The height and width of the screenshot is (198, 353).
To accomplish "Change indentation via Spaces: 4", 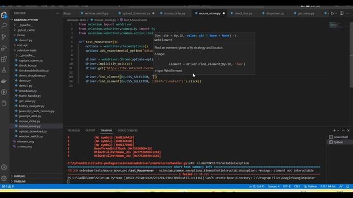I will tap(274, 186).
